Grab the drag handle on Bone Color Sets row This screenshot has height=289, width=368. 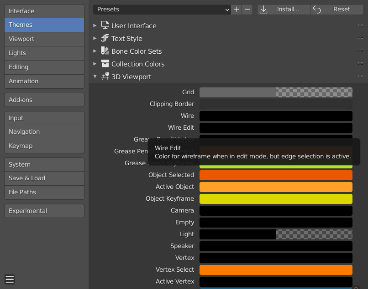click(360, 51)
